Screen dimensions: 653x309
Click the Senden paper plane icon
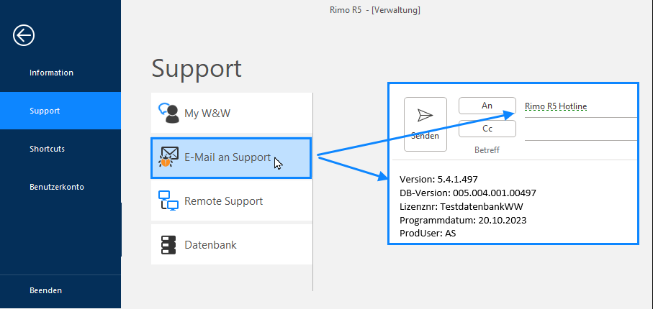click(x=425, y=115)
